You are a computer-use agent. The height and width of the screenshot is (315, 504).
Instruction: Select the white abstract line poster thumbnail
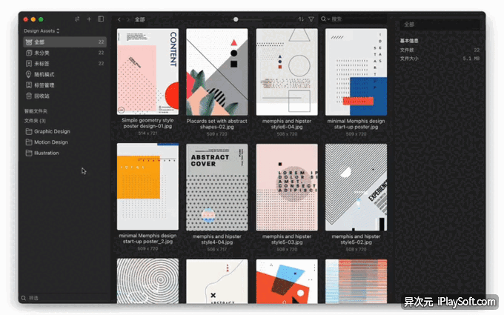pos(217,281)
